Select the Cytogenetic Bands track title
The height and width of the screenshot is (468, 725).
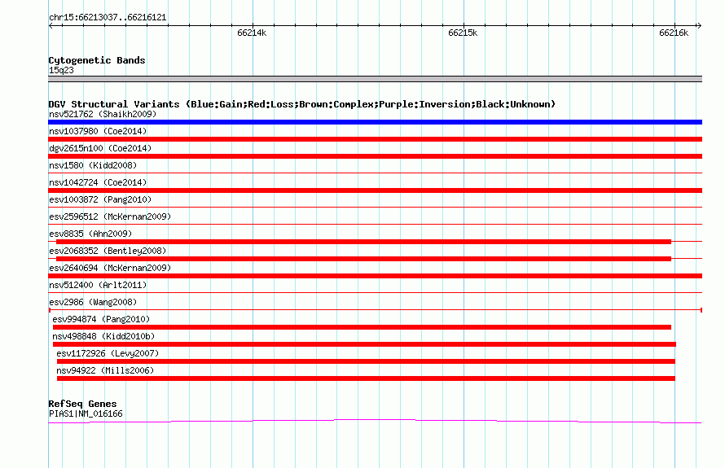(x=97, y=60)
